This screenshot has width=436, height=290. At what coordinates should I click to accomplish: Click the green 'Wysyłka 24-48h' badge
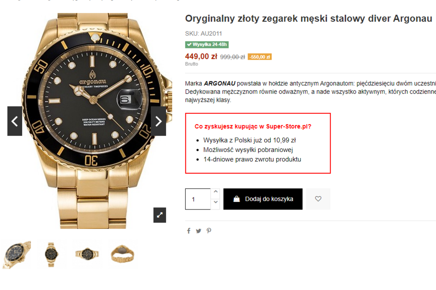pos(207,44)
